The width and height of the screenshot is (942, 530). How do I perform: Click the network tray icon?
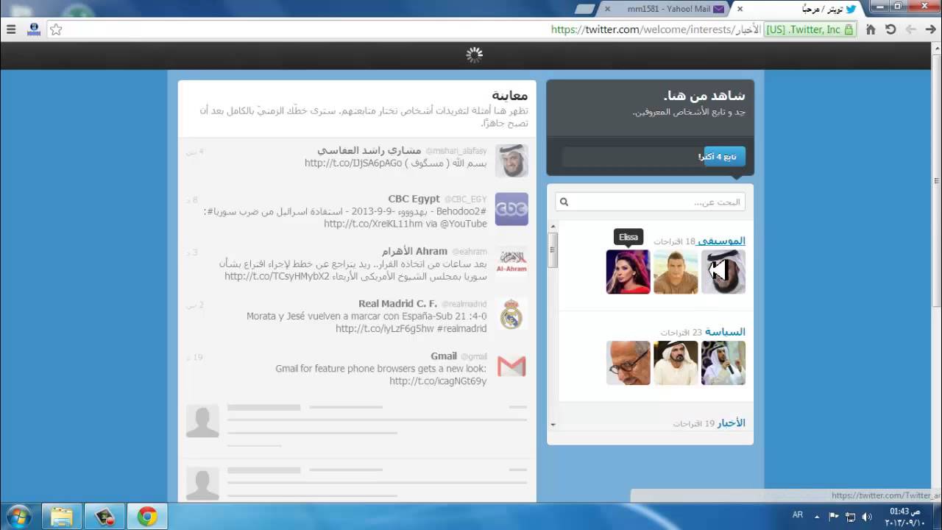(x=851, y=516)
